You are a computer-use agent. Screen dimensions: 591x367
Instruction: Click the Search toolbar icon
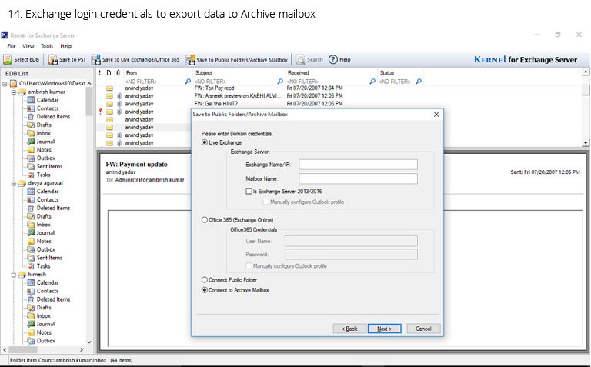pos(310,59)
